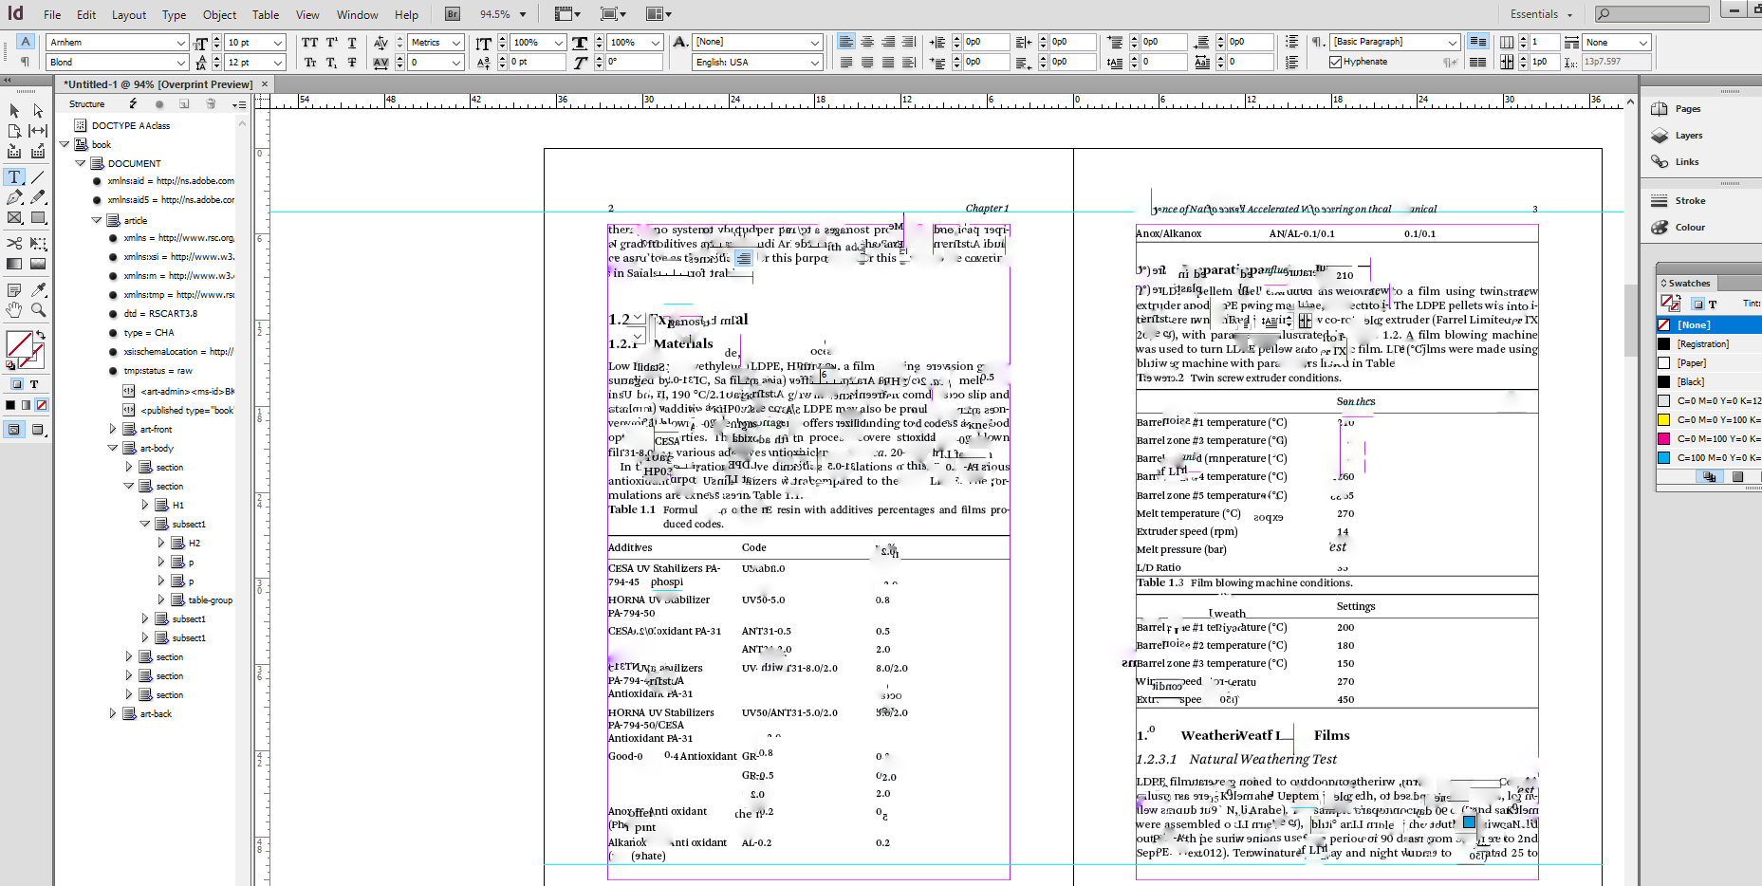Open the Object menu
1762x886 pixels.
tap(219, 14)
